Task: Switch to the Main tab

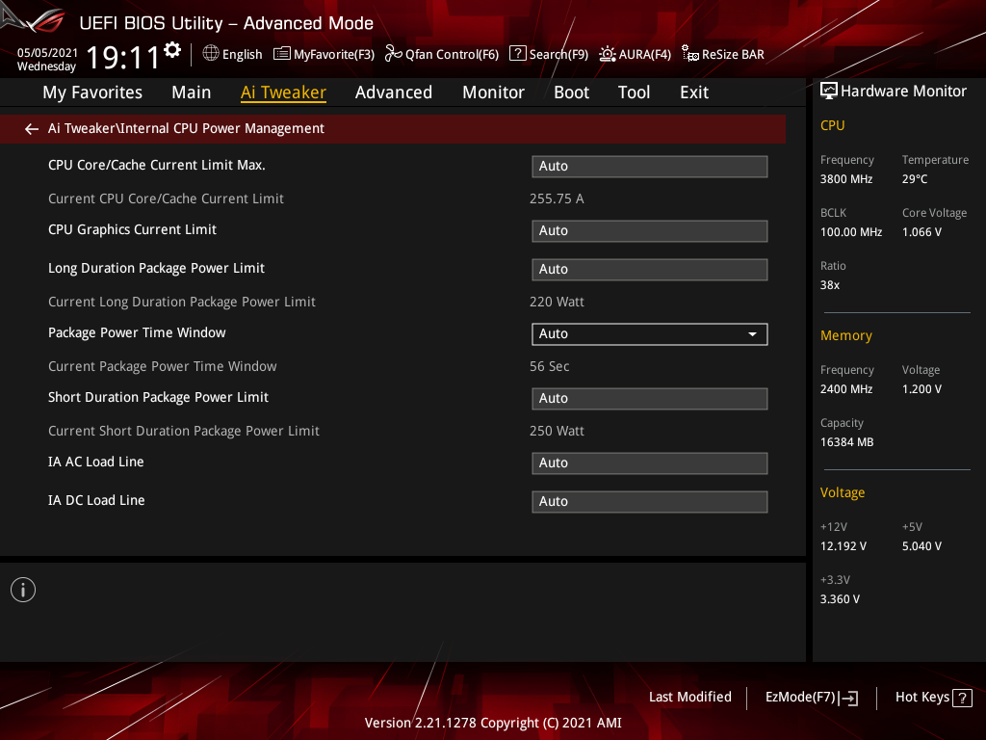Action: [x=192, y=92]
